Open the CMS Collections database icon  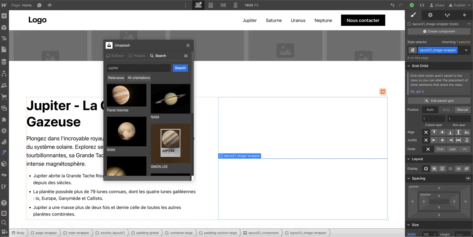coord(4,62)
